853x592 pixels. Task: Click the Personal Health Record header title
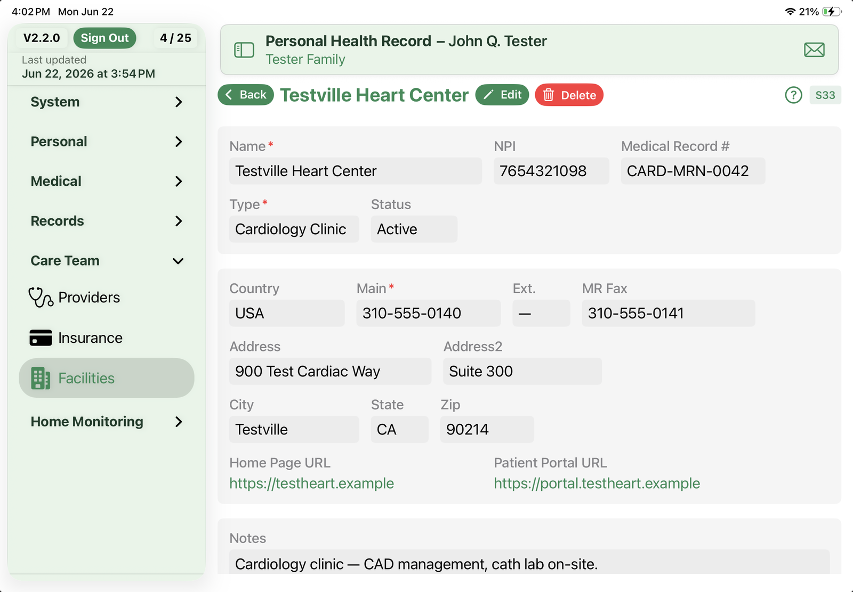point(406,41)
